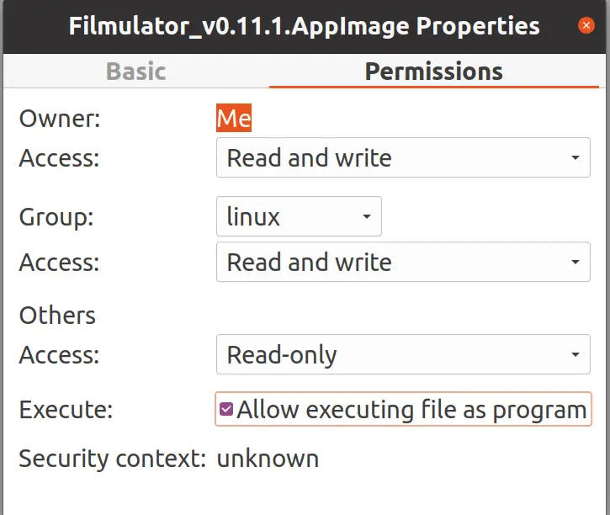Viewport: 610px width, 515px height.
Task: Open the Others access Read-only dropdown
Action: (403, 354)
